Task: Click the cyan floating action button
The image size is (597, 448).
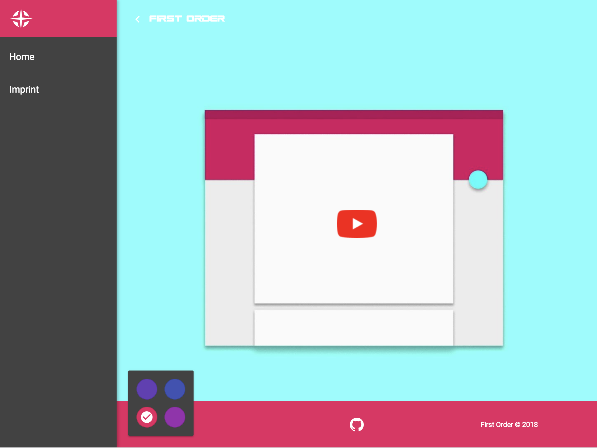Action: tap(478, 180)
